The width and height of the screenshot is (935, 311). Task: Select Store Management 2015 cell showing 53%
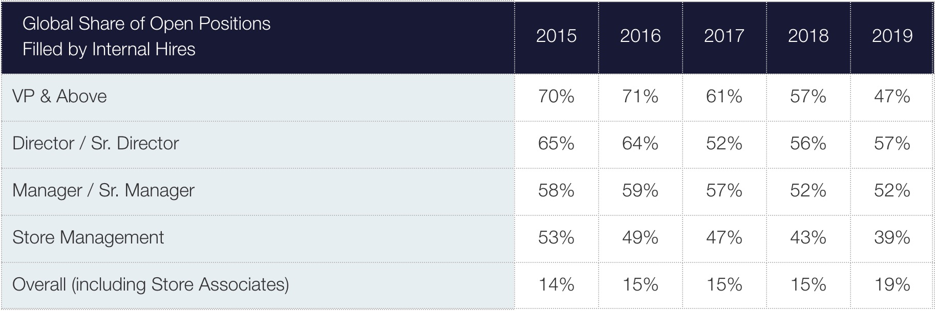coord(556,237)
